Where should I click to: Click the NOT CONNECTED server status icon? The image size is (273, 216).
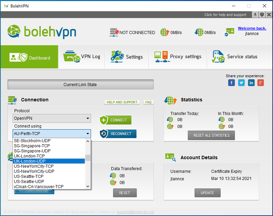point(114,32)
